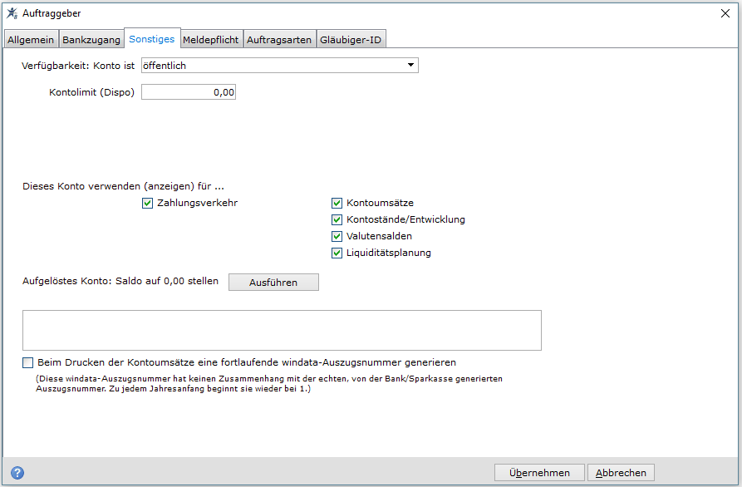The image size is (742, 487).
Task: Cancel with the Abbrechen button
Action: pyautogui.click(x=621, y=472)
